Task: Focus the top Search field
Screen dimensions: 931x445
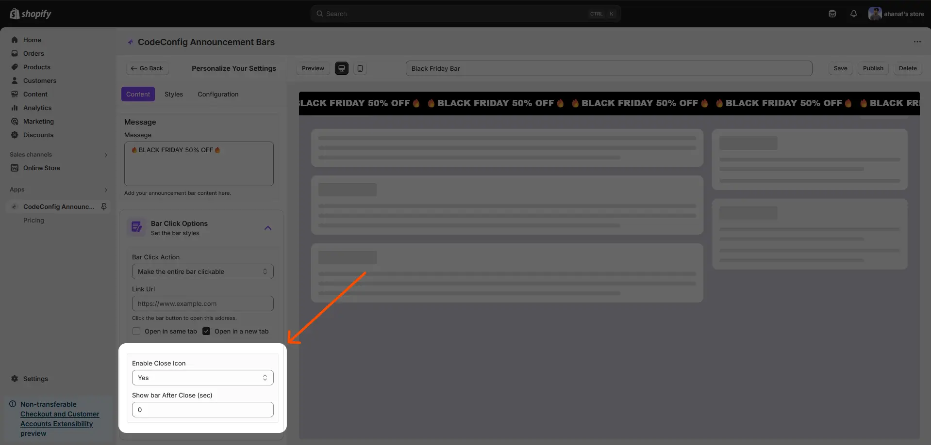Action: (465, 14)
